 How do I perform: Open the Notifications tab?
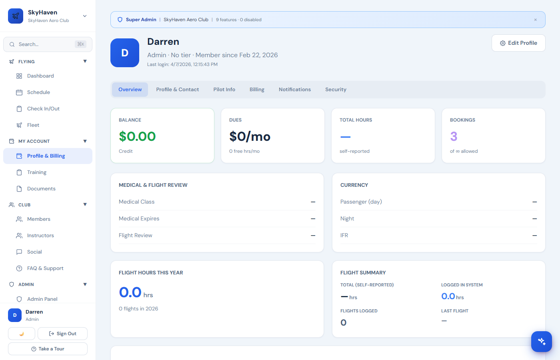coord(295,89)
